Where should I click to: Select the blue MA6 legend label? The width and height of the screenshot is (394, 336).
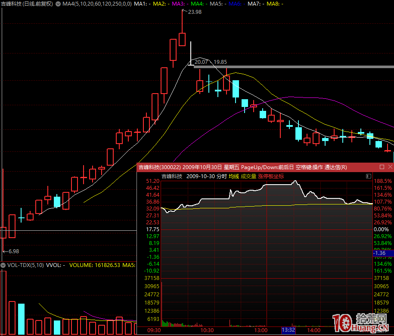237,4
